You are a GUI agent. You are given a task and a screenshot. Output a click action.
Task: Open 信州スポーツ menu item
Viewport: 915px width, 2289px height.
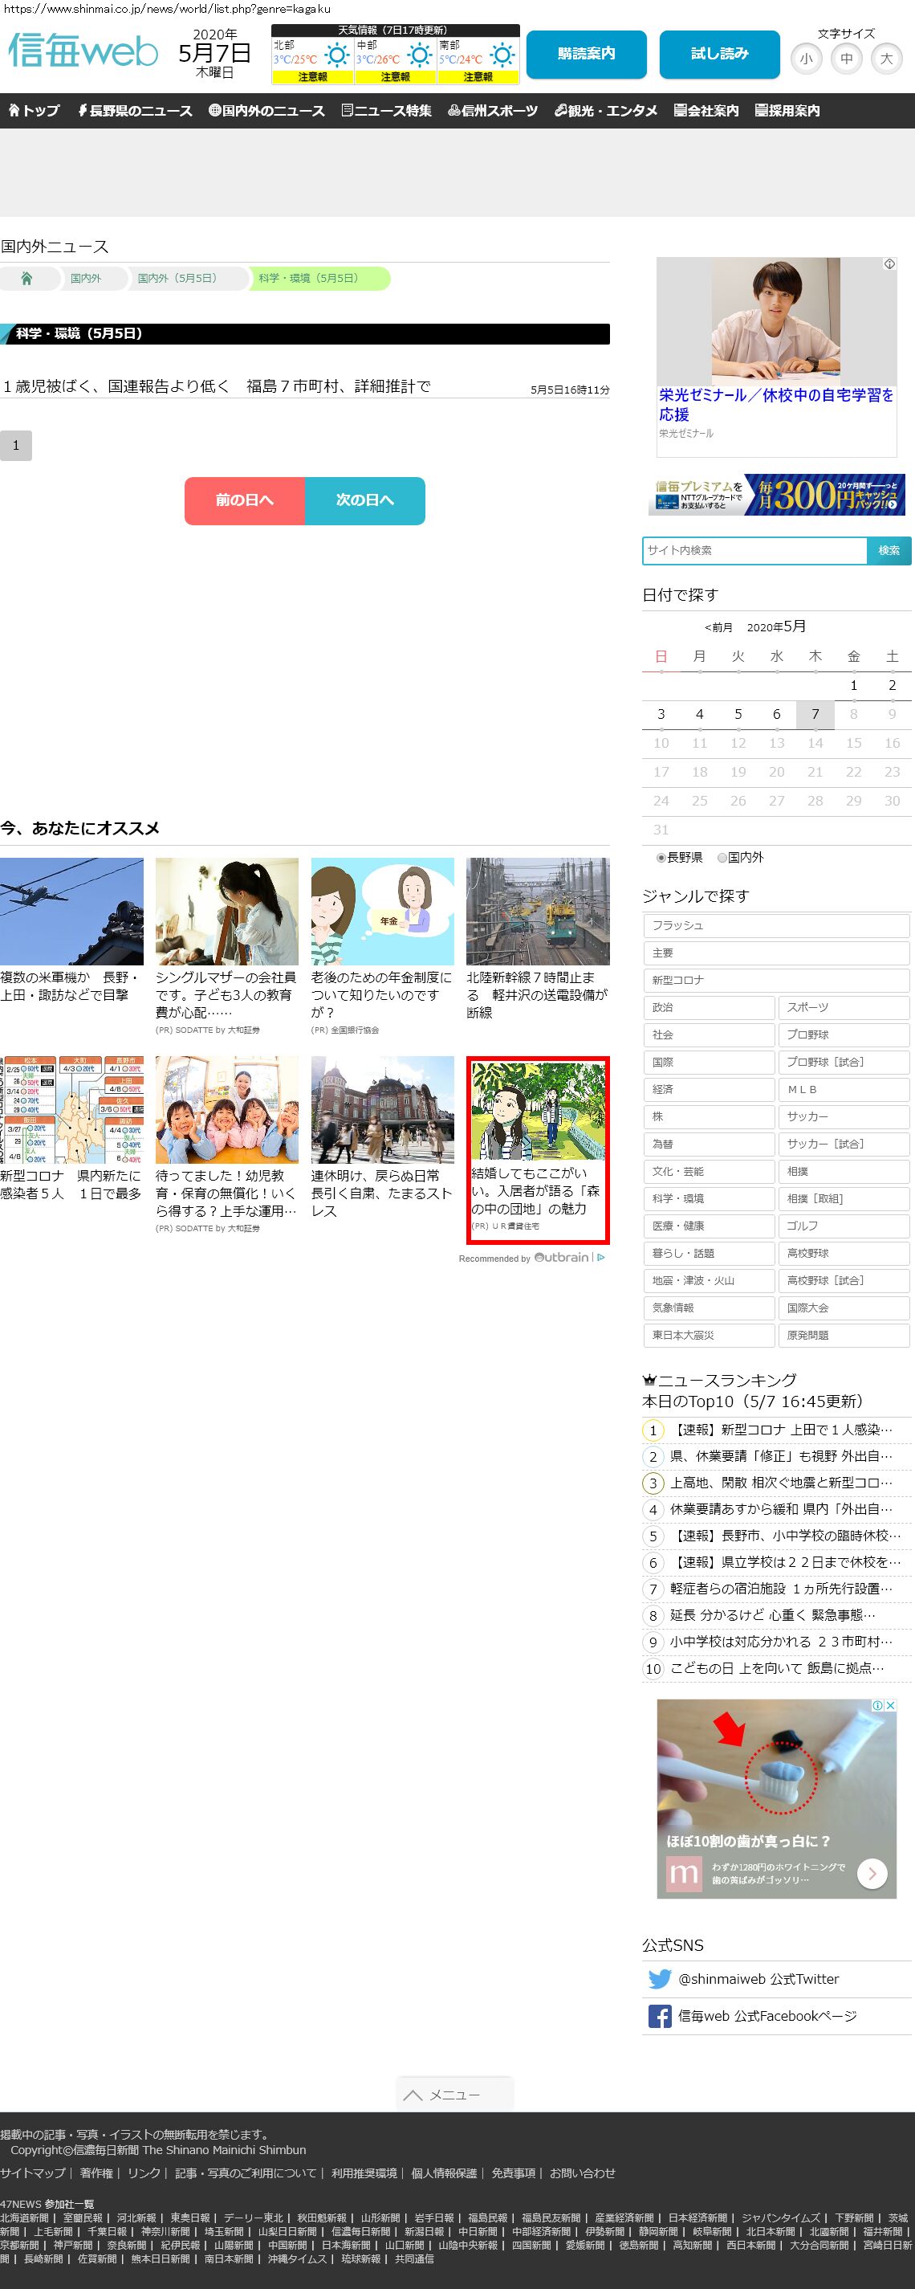click(x=493, y=111)
